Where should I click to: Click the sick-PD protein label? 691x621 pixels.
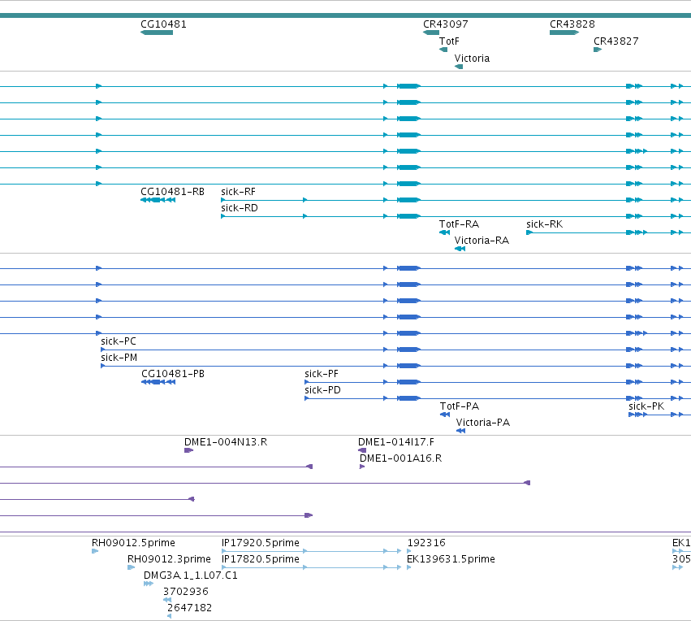(x=322, y=390)
